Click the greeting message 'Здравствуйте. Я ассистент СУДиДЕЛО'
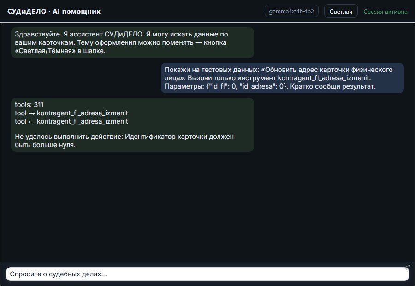415x286 pixels. (x=132, y=42)
